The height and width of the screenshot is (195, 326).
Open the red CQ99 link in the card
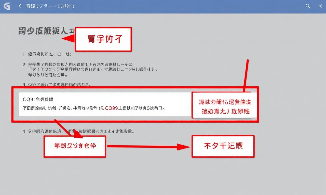[111, 108]
